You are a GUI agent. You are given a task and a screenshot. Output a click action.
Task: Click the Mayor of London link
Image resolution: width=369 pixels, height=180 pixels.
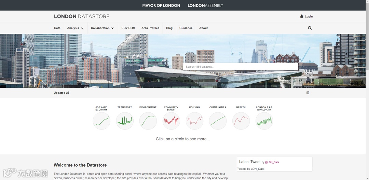click(161, 5)
